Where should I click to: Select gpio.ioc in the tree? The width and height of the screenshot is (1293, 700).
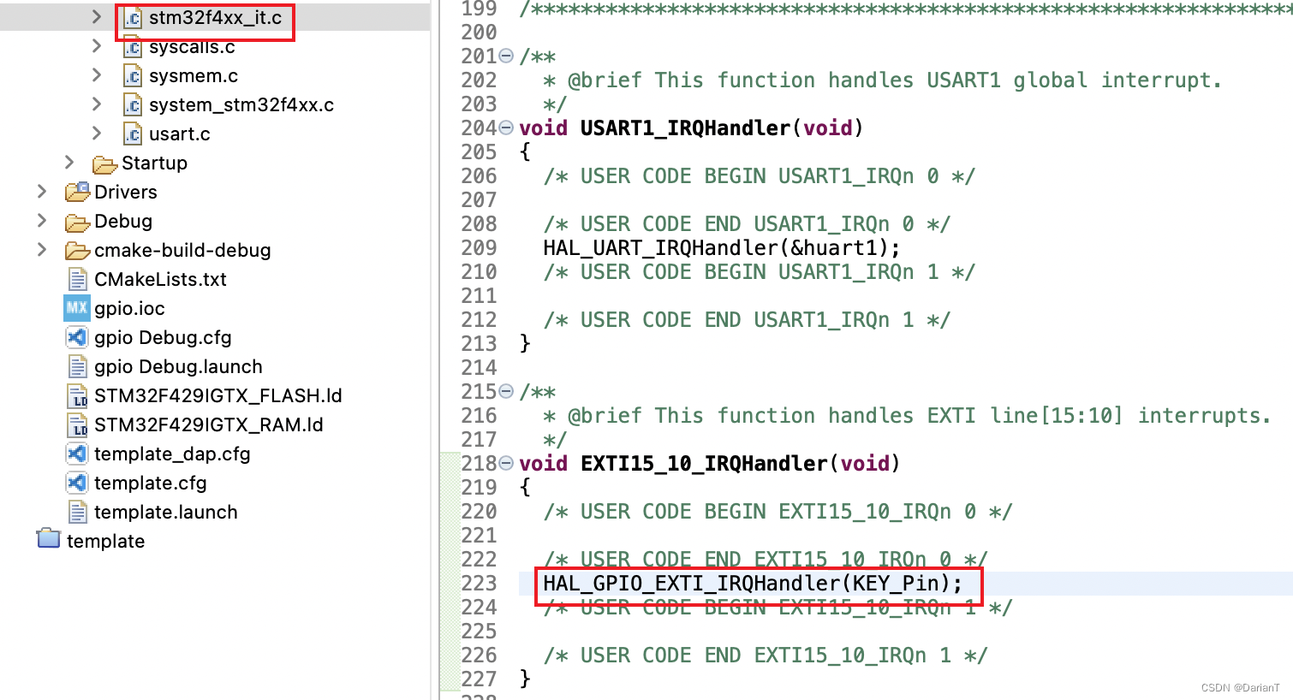(x=129, y=309)
